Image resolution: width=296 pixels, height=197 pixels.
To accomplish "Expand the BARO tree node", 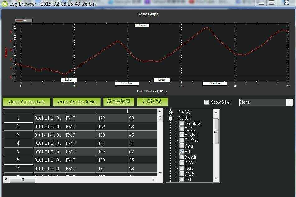I will coord(170,112).
